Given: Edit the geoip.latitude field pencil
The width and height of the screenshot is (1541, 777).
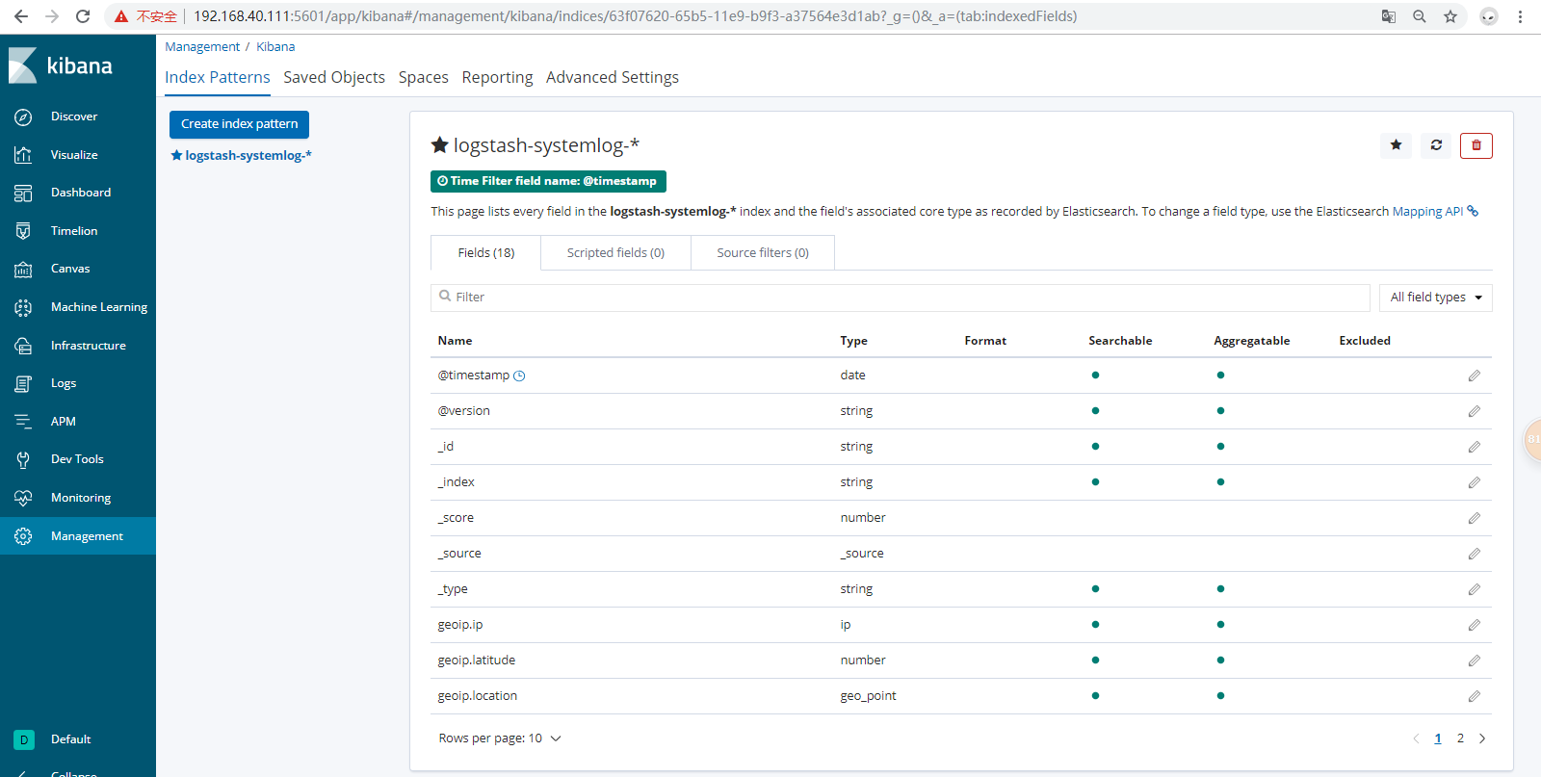Looking at the screenshot, I should [1474, 660].
